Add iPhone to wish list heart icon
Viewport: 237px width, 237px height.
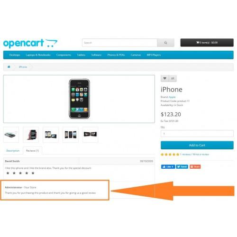pyautogui.click(x=164, y=78)
